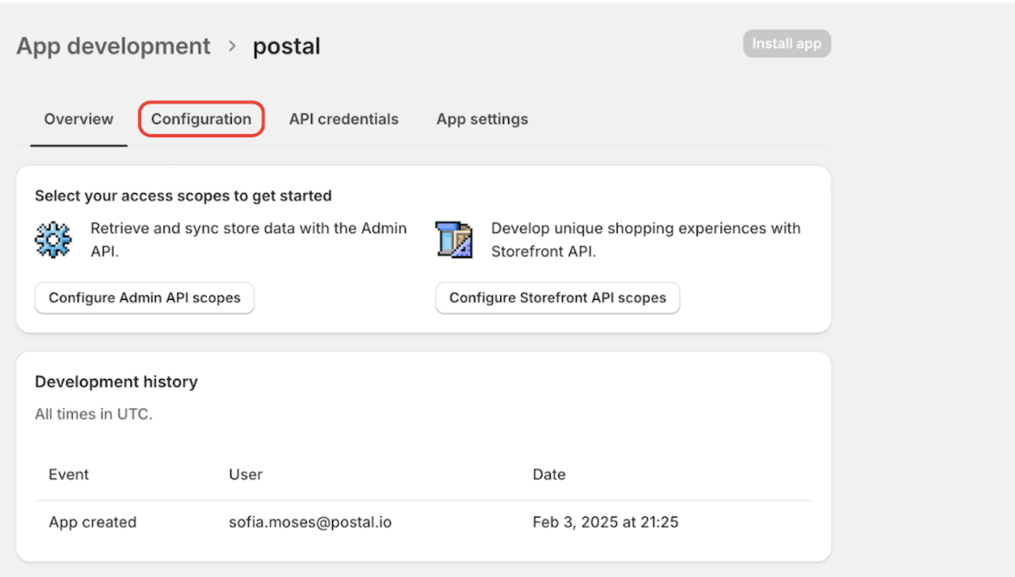Click the access scopes heading text
The width and height of the screenshot is (1015, 577).
[183, 196]
